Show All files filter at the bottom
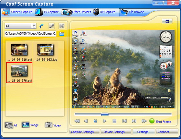The height and width of the screenshot is (139, 181). pos(11,125)
